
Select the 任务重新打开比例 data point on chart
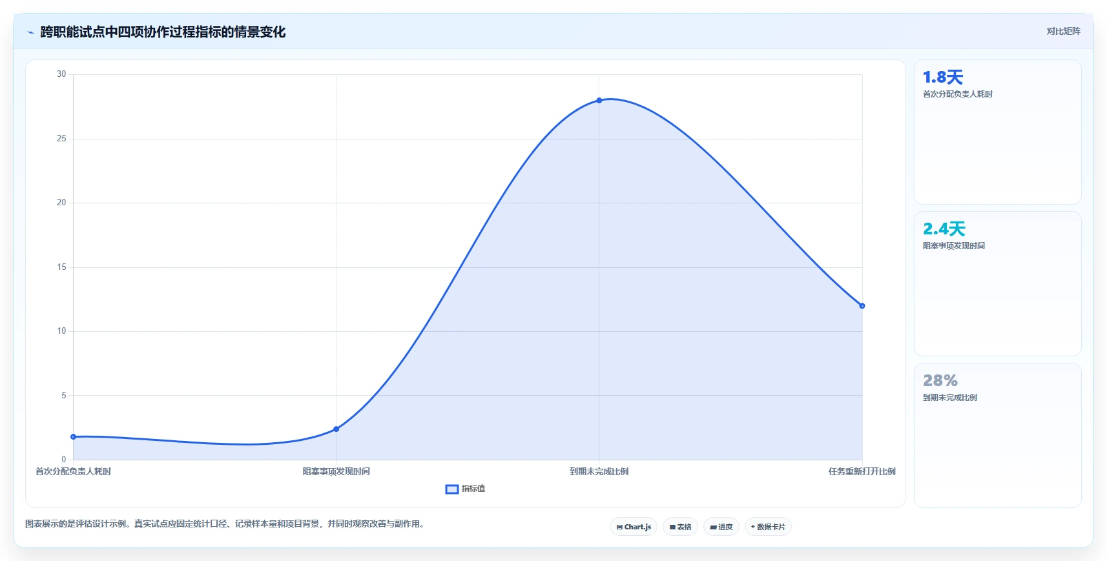point(862,306)
